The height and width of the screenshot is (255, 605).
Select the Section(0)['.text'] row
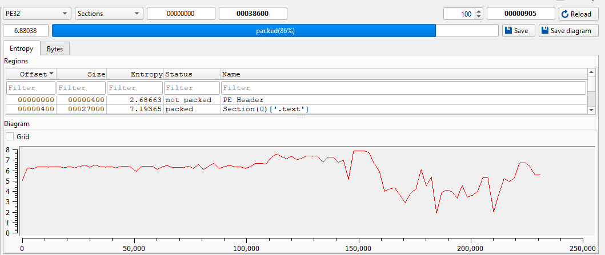coord(266,109)
